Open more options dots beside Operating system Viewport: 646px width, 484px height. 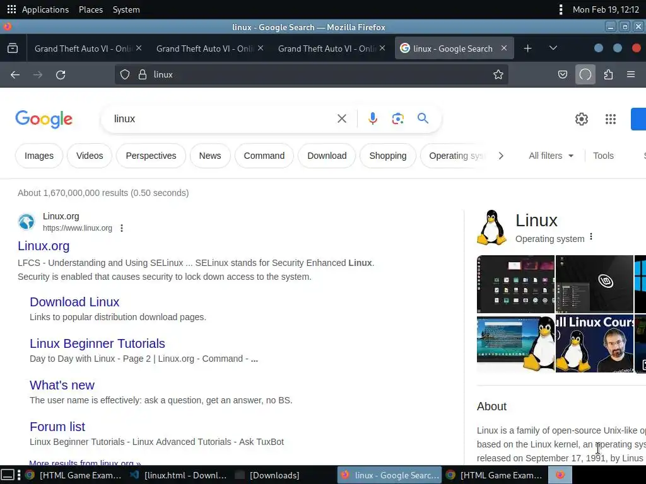pyautogui.click(x=591, y=237)
